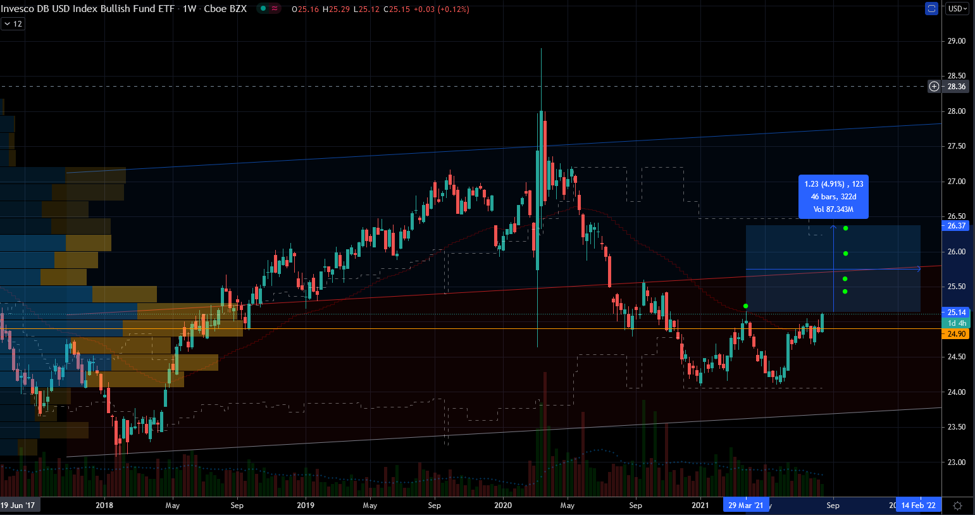Open the USD currency dropdown

click(957, 9)
